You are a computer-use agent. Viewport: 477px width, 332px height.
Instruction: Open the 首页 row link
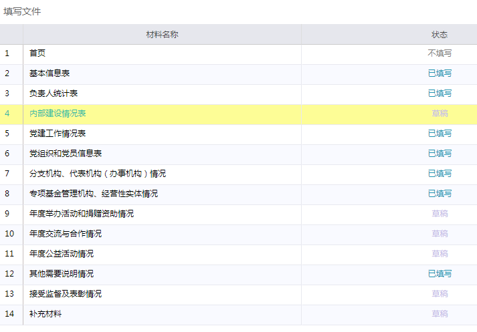click(37, 53)
